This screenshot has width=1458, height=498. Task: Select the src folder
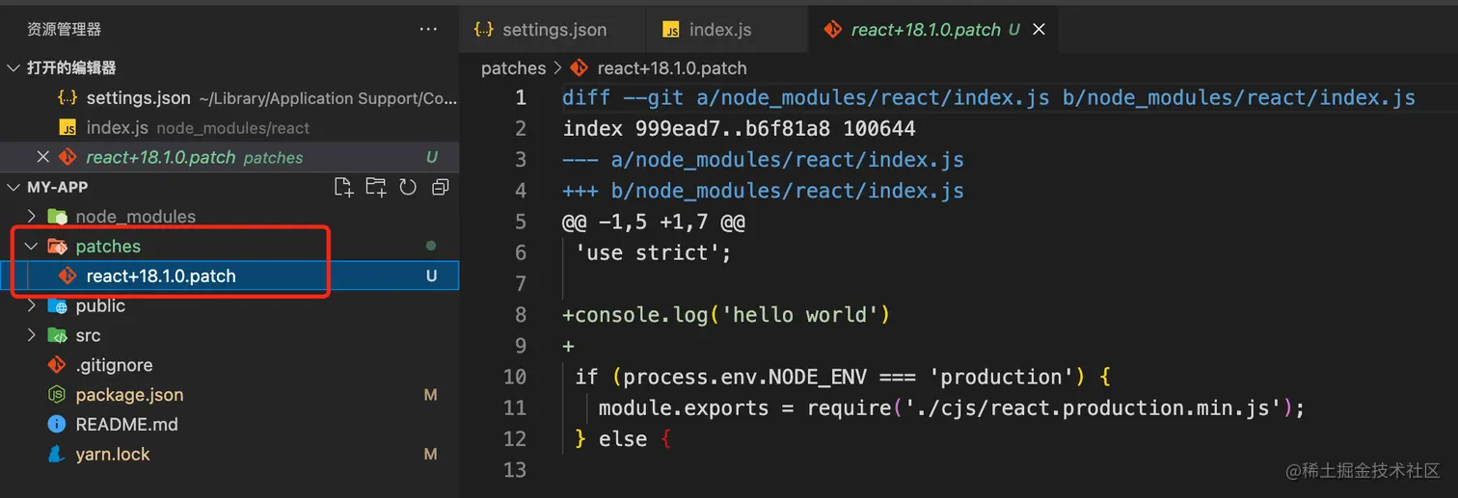[229, 336]
